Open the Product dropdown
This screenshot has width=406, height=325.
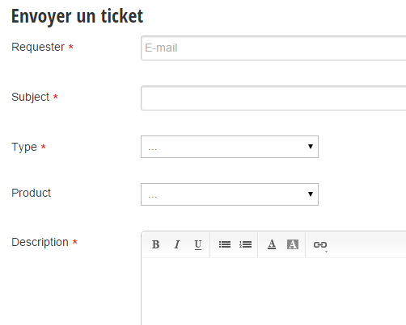[230, 194]
